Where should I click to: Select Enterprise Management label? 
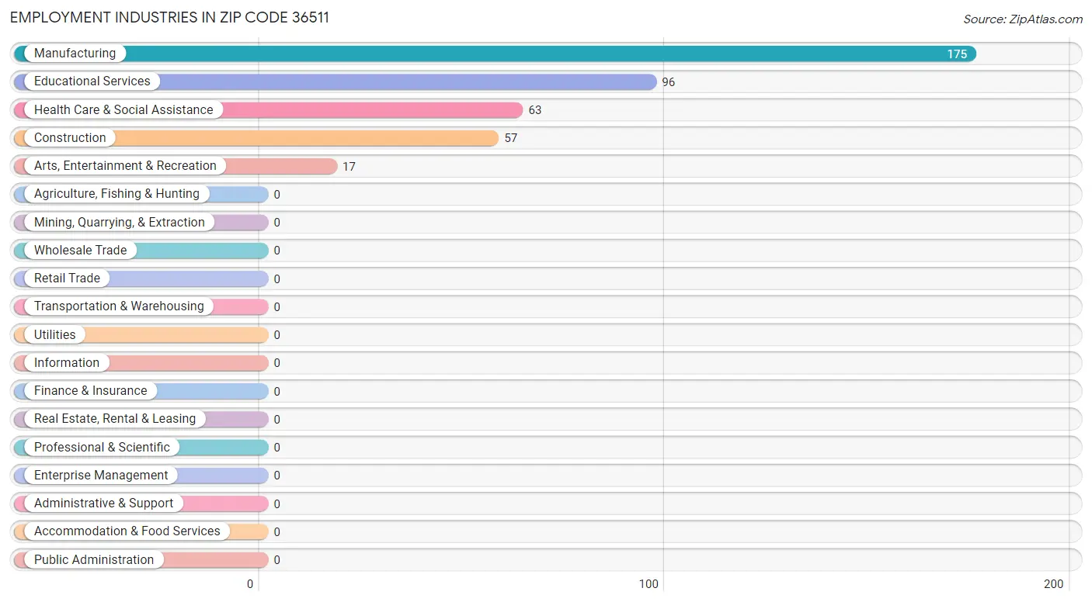click(x=101, y=476)
